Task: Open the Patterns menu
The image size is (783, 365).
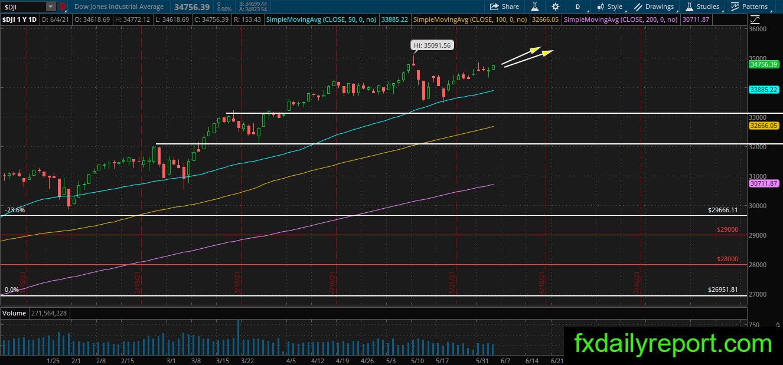Action: click(749, 6)
